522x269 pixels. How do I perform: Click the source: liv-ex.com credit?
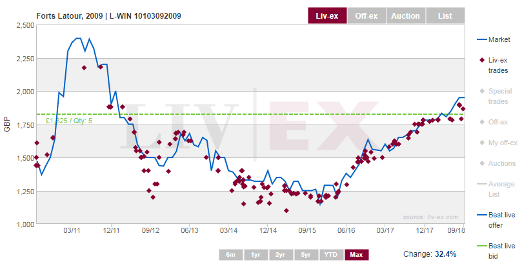pos(431,217)
